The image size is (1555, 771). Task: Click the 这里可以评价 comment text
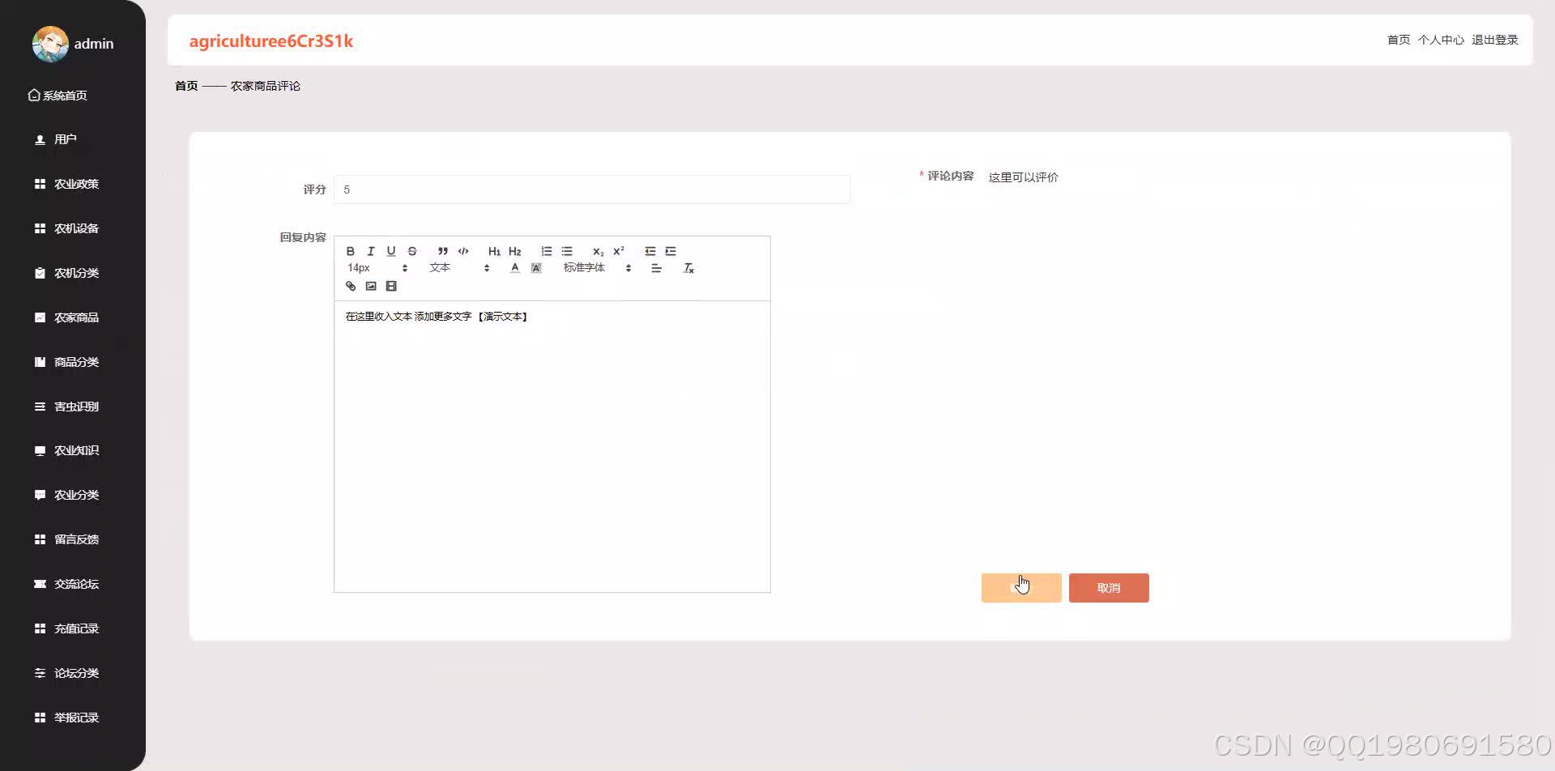1024,177
